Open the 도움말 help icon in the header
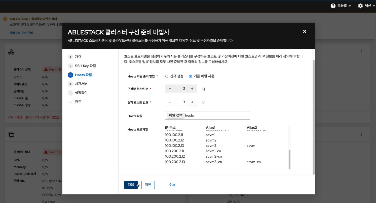 pos(333,6)
